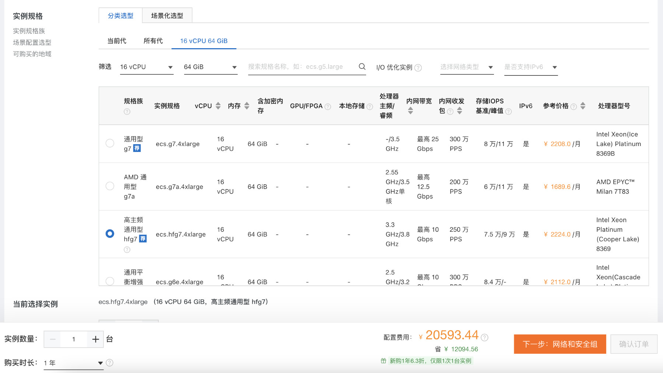The width and height of the screenshot is (663, 373).
Task: Click the gift icon beside 新购1年6.3折
Action: [x=383, y=360]
